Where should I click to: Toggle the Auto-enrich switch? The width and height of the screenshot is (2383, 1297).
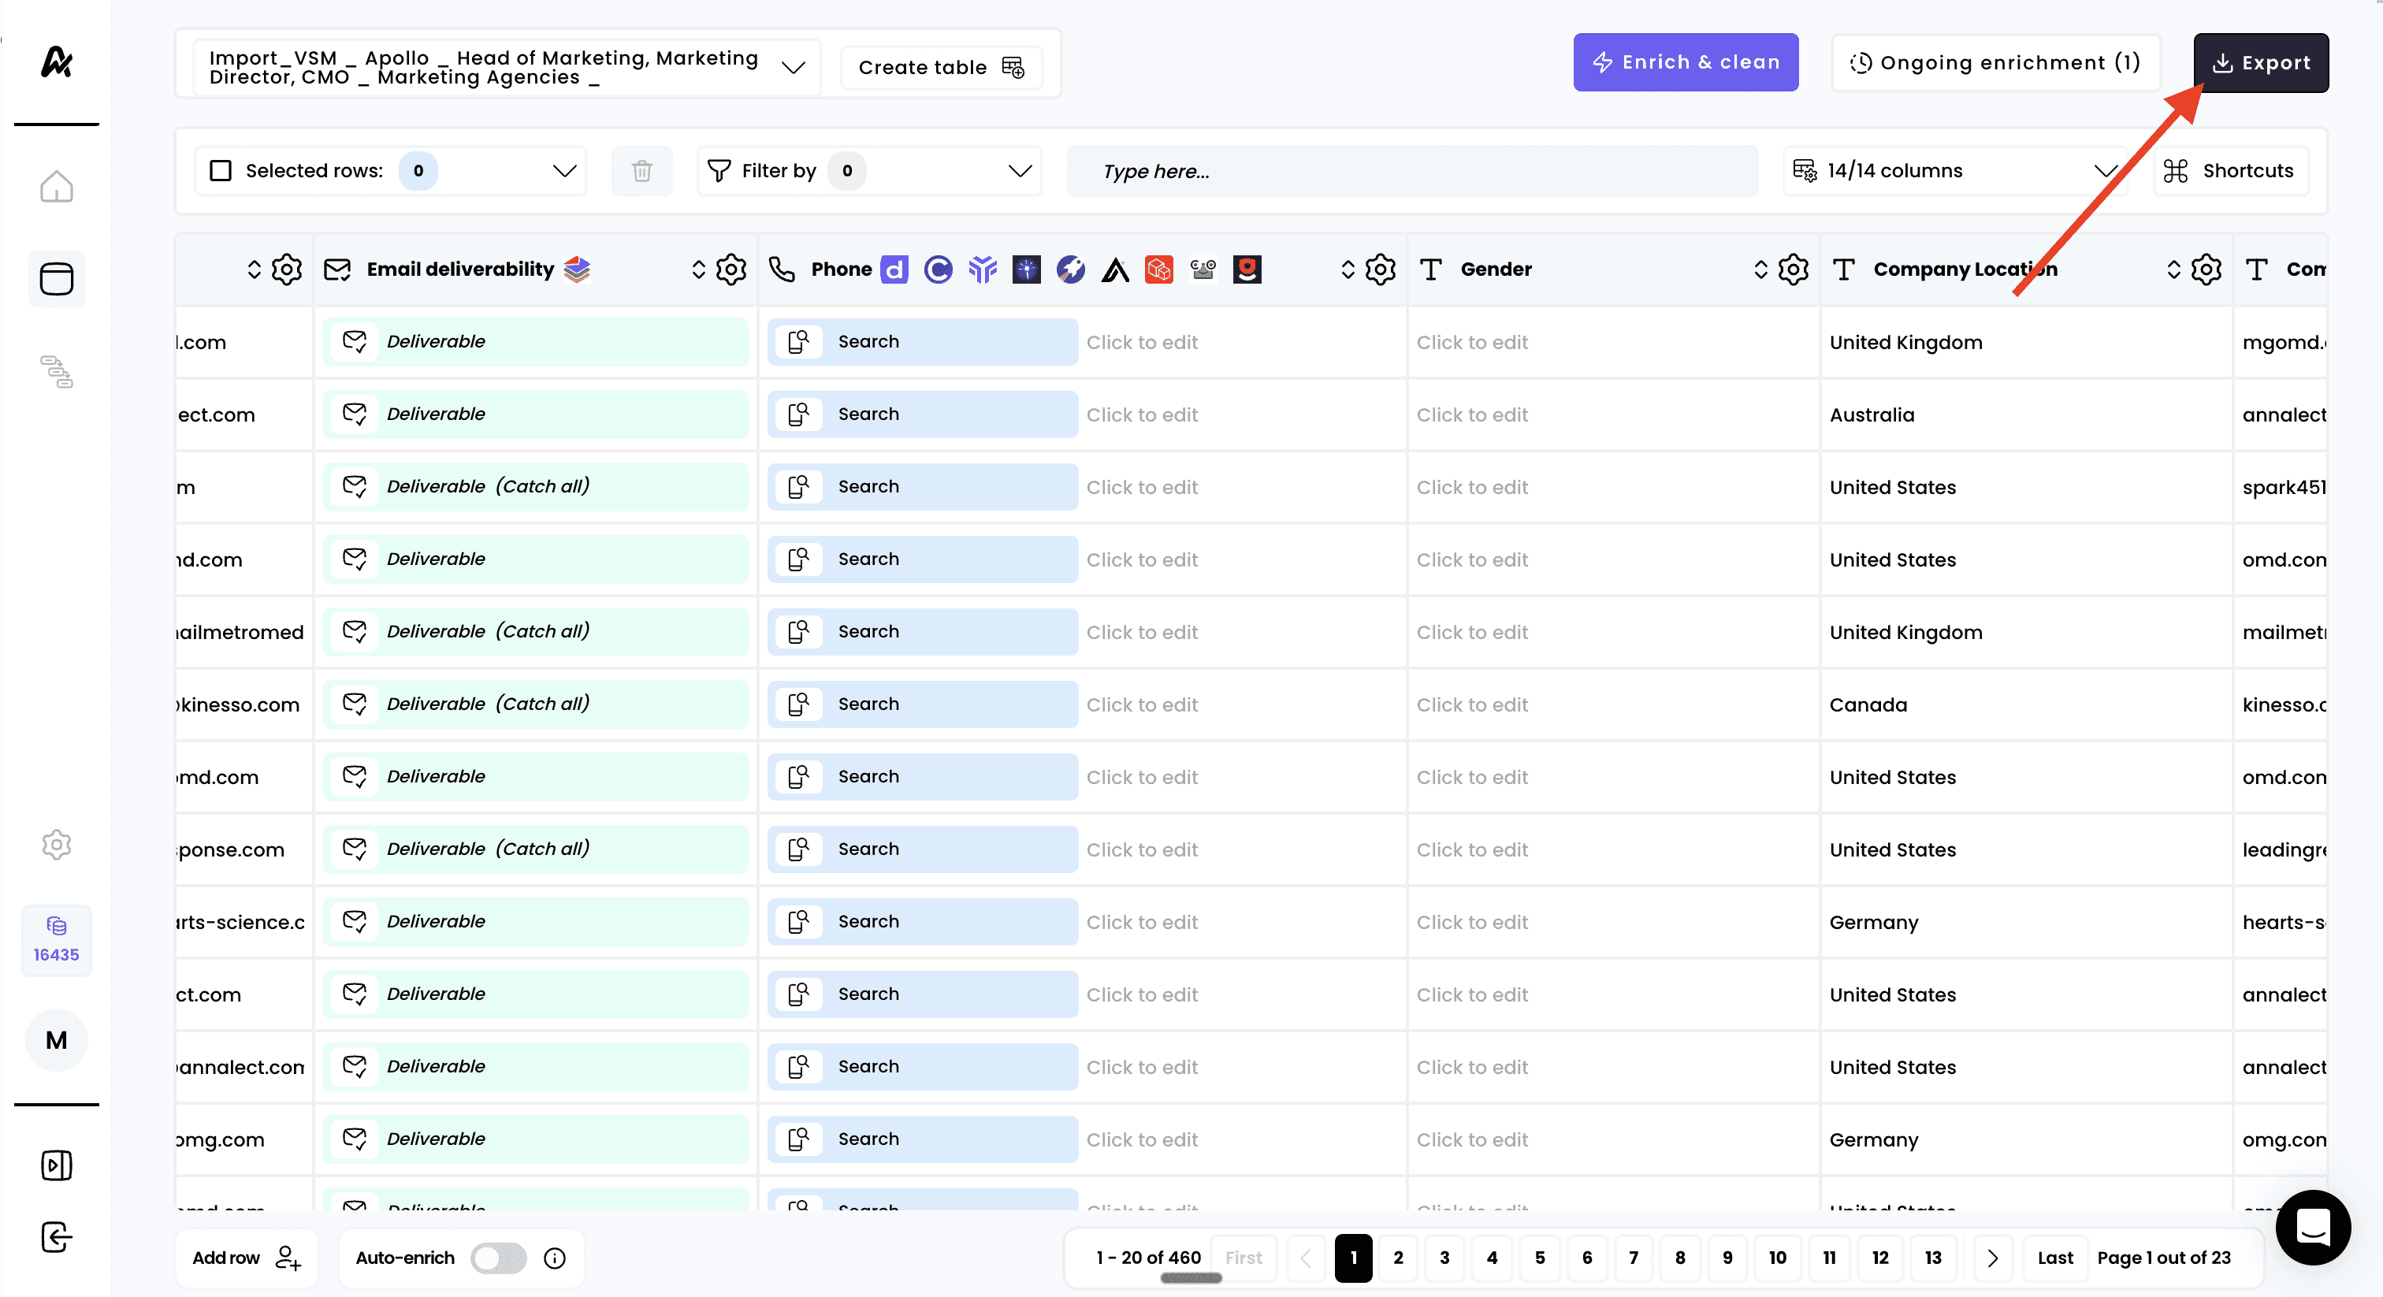499,1258
